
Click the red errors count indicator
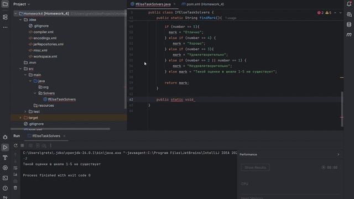pyautogui.click(x=320, y=13)
